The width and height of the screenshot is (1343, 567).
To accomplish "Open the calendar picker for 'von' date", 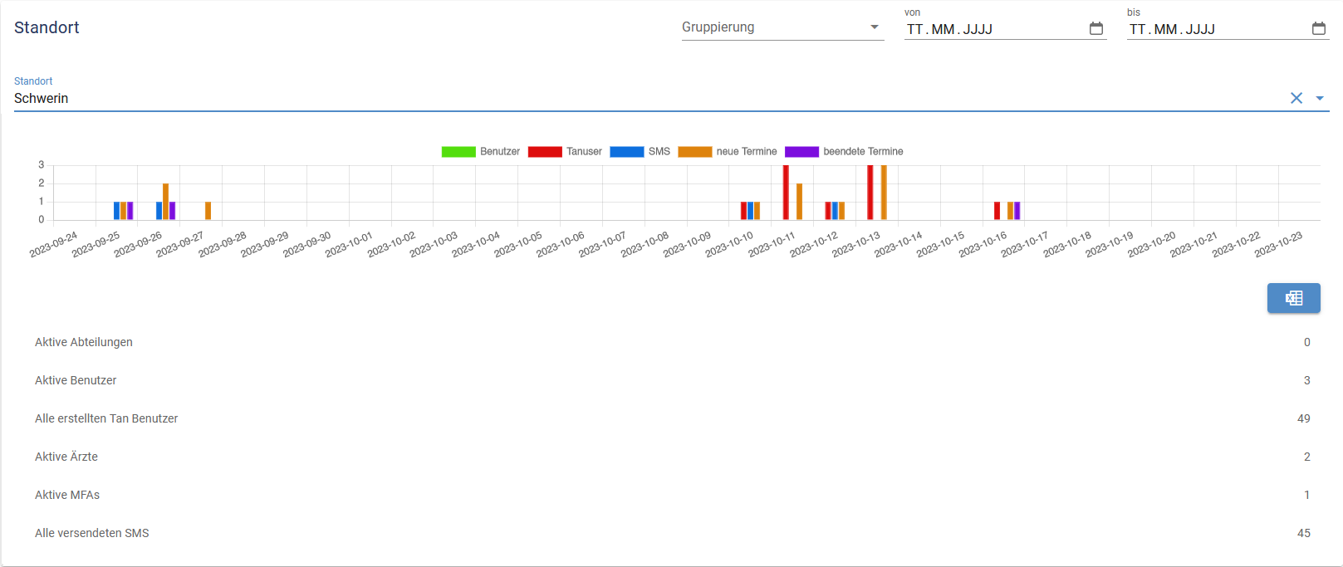I will click(1096, 29).
